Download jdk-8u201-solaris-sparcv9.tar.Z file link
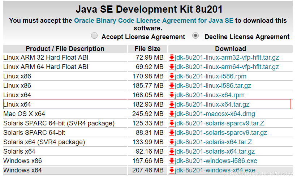 click(219, 123)
